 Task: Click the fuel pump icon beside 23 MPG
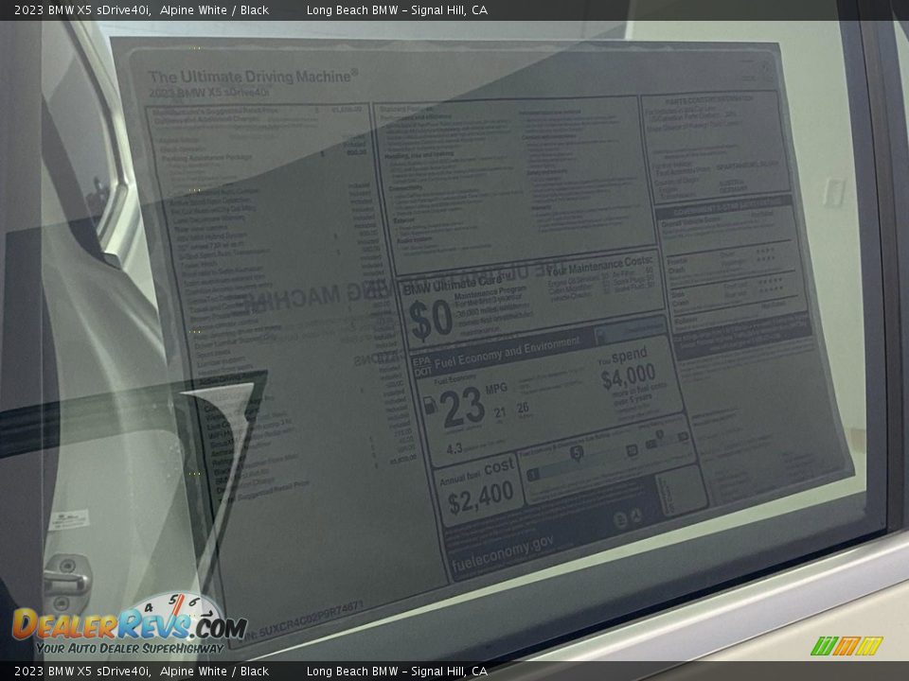coord(430,404)
